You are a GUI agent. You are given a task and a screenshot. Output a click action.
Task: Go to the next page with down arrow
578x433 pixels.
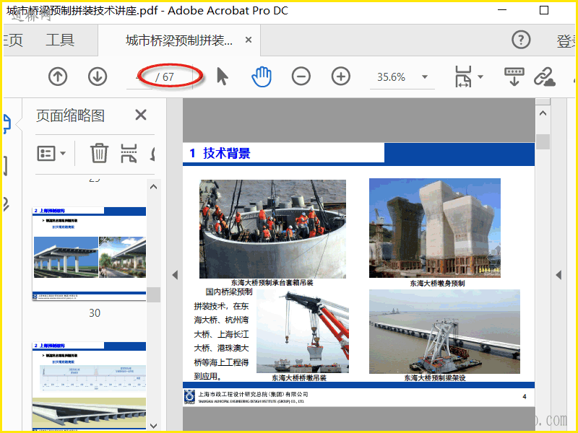click(x=98, y=76)
